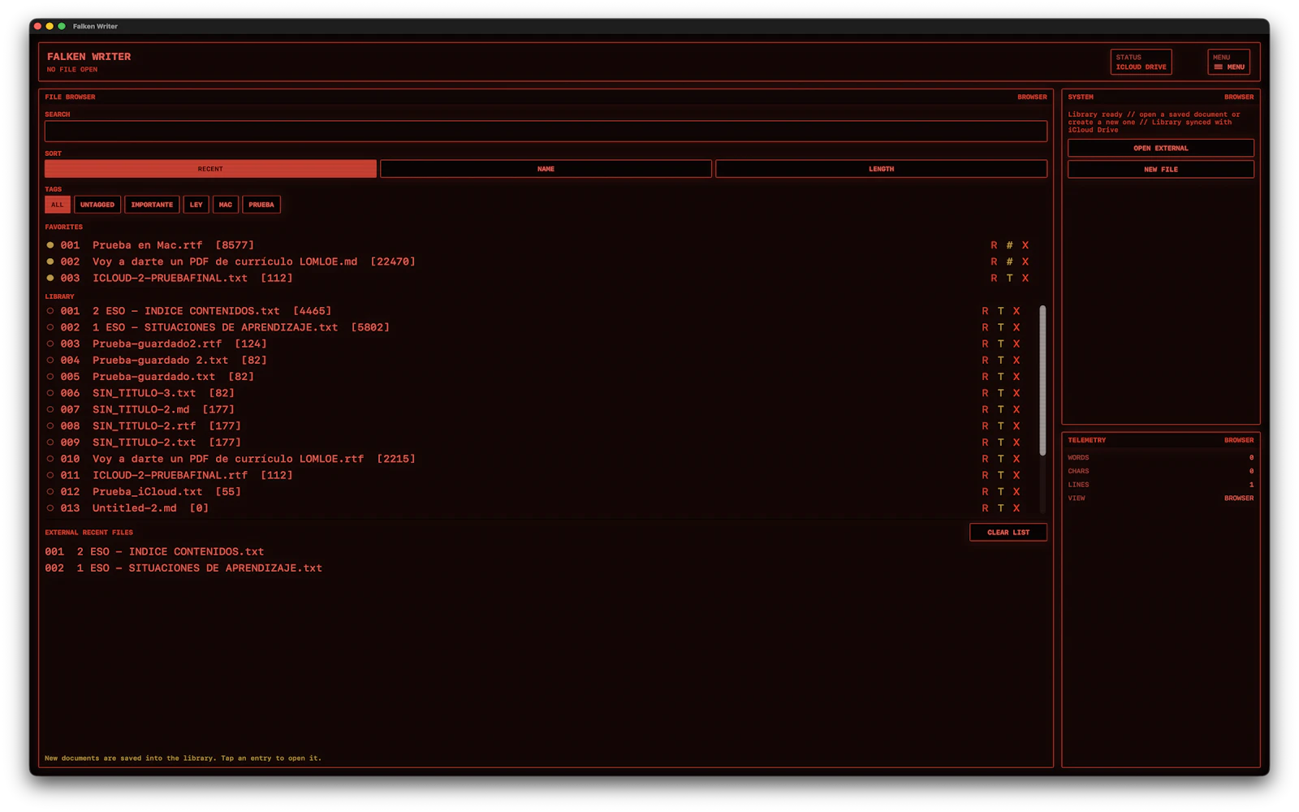Filter by LEY tag
Image resolution: width=1299 pixels, height=812 pixels.
[x=196, y=205]
